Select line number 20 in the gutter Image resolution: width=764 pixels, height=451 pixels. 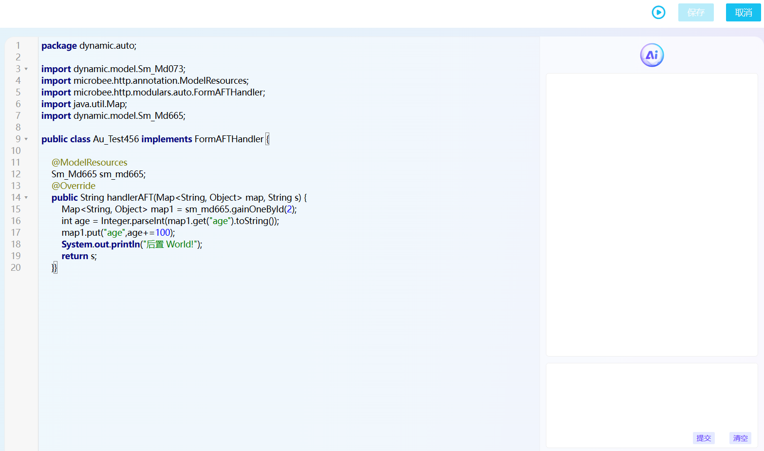pyautogui.click(x=16, y=268)
